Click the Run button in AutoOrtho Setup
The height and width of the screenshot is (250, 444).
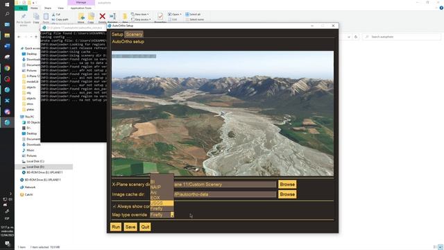[116, 227]
